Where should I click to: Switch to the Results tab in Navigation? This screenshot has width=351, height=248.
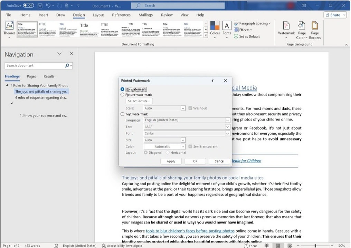pyautogui.click(x=49, y=76)
